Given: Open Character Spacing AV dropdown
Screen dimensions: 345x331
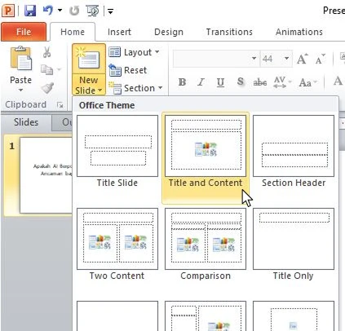Looking at the screenshot, I should coord(282,82).
